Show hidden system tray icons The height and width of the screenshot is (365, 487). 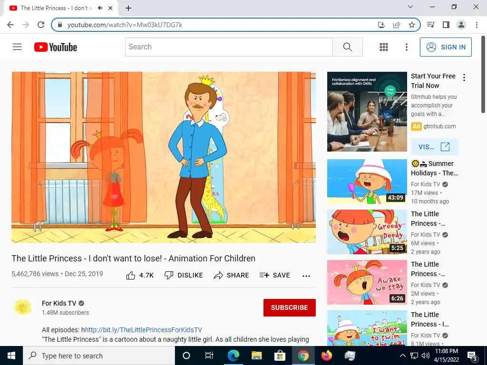[402, 355]
